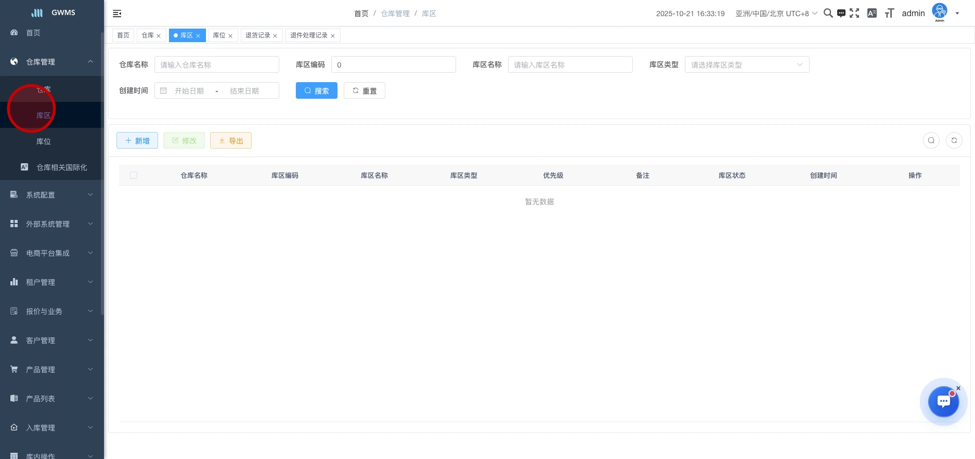
Task: Click the 仓库名称 input field
Action: 216,64
